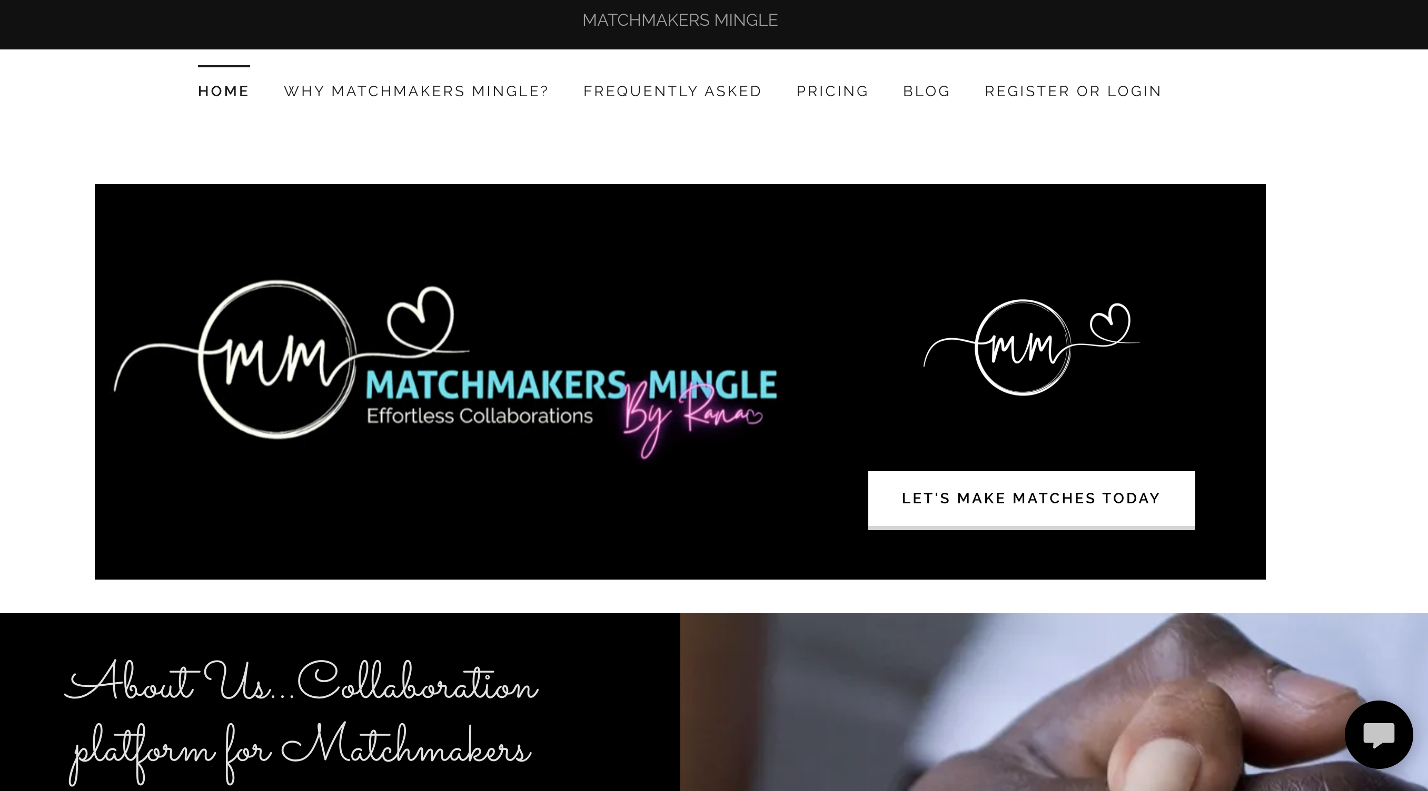Open the Frequently Asked page
Screen dimensions: 1428x791
(672, 92)
